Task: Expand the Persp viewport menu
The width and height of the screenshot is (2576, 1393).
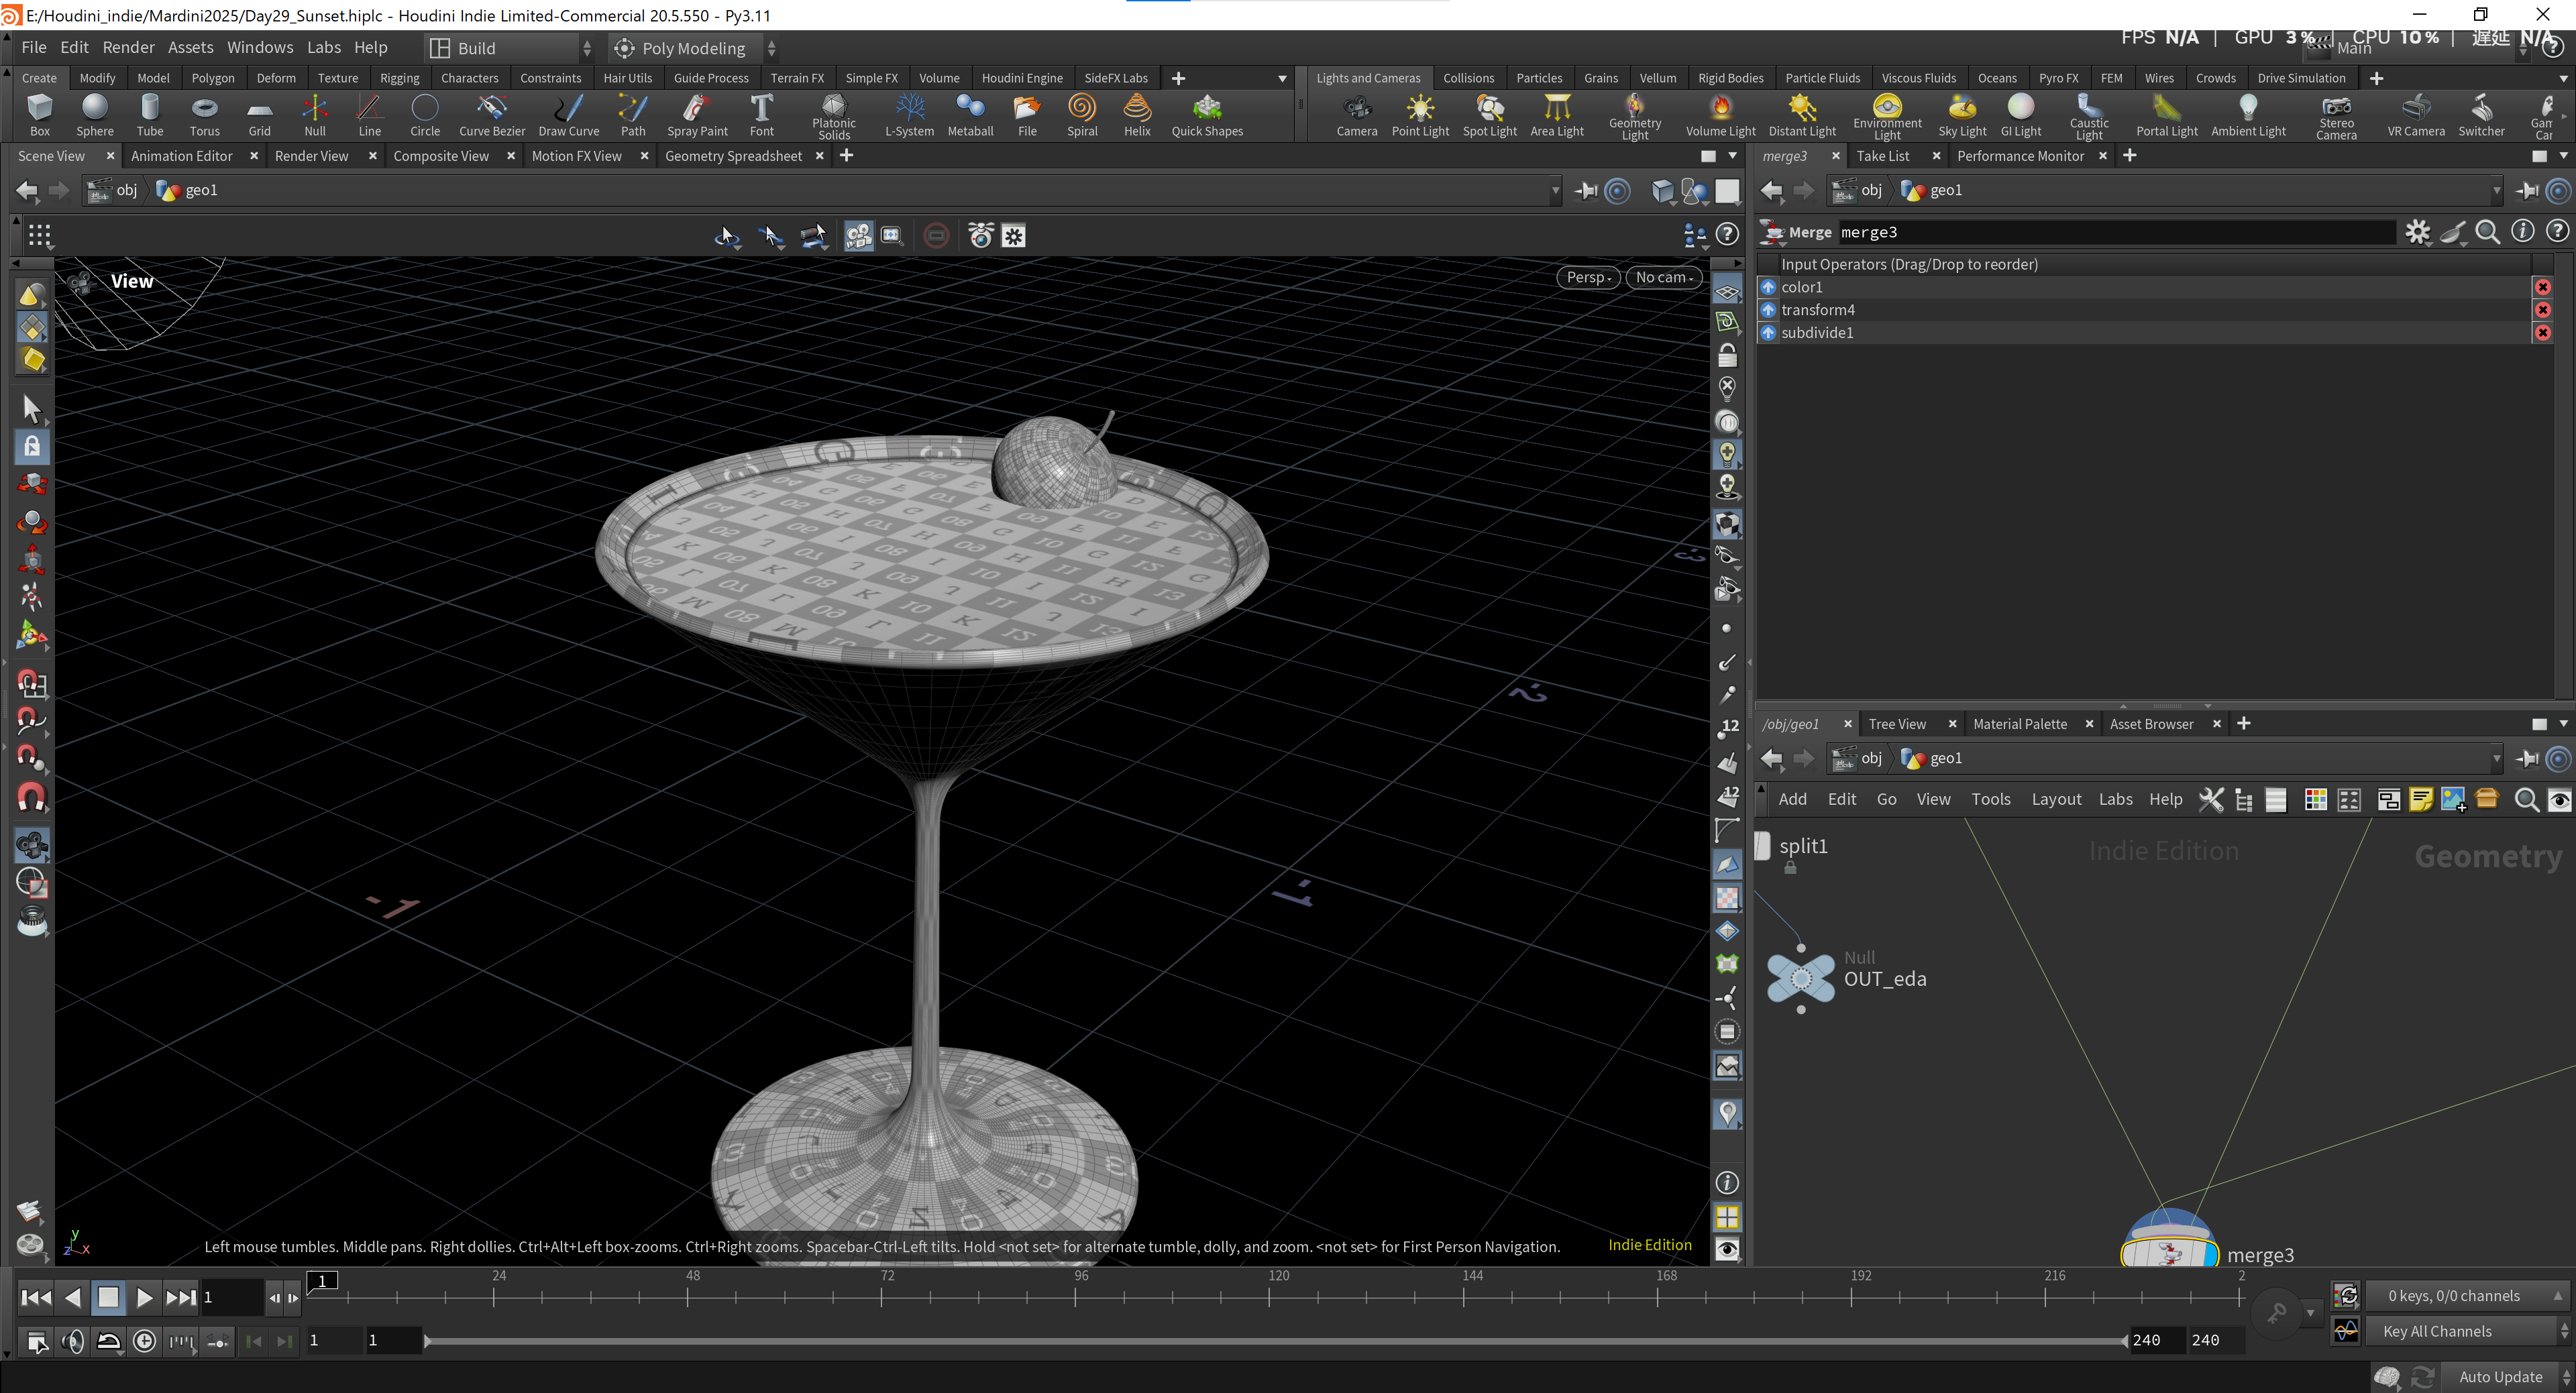Action: coord(1588,277)
